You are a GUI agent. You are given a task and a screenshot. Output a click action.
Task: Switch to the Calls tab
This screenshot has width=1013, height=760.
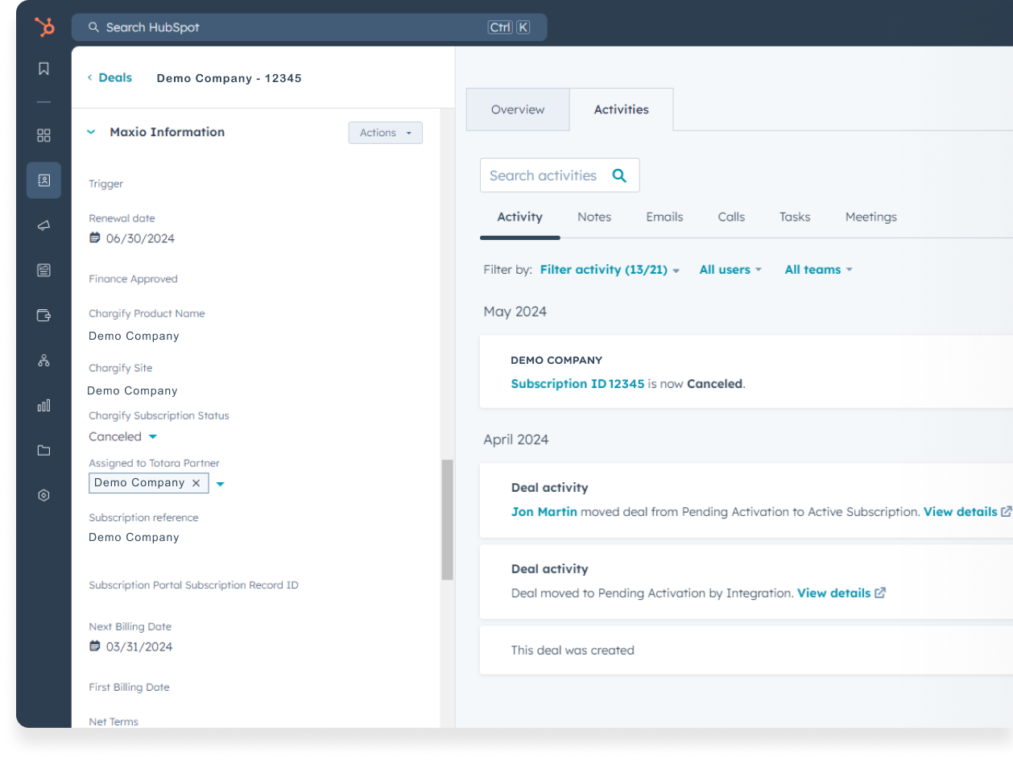click(x=731, y=217)
